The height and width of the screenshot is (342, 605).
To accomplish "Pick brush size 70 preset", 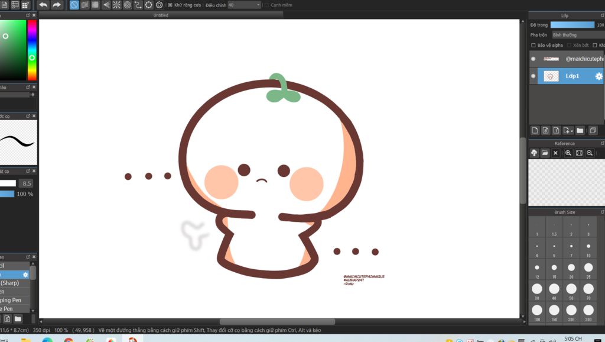I will (588, 291).
